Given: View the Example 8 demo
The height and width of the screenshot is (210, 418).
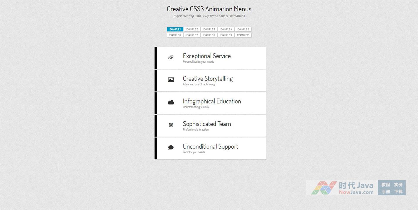Looking at the screenshot, I should (x=209, y=35).
